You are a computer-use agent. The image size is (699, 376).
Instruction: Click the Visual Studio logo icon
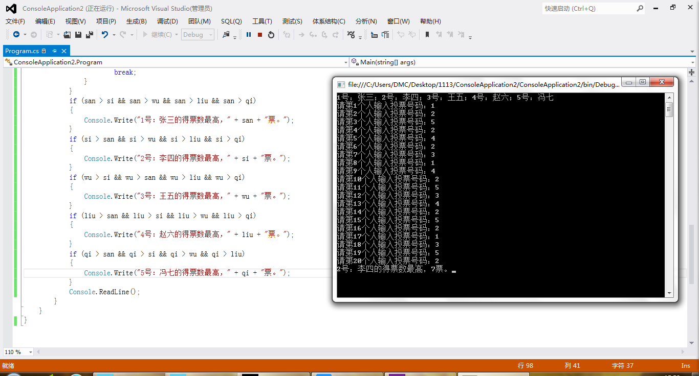point(11,8)
